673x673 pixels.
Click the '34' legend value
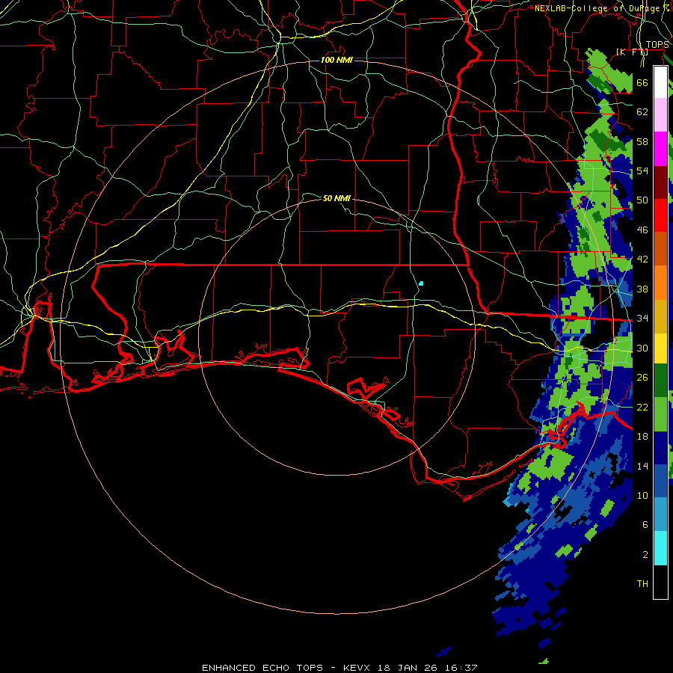(x=642, y=319)
